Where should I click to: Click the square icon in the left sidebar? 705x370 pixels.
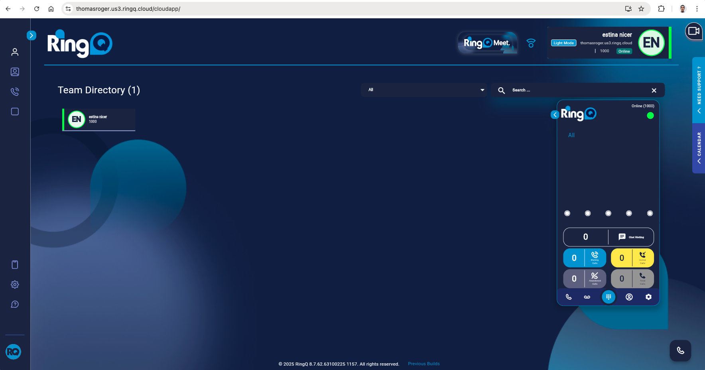15,112
